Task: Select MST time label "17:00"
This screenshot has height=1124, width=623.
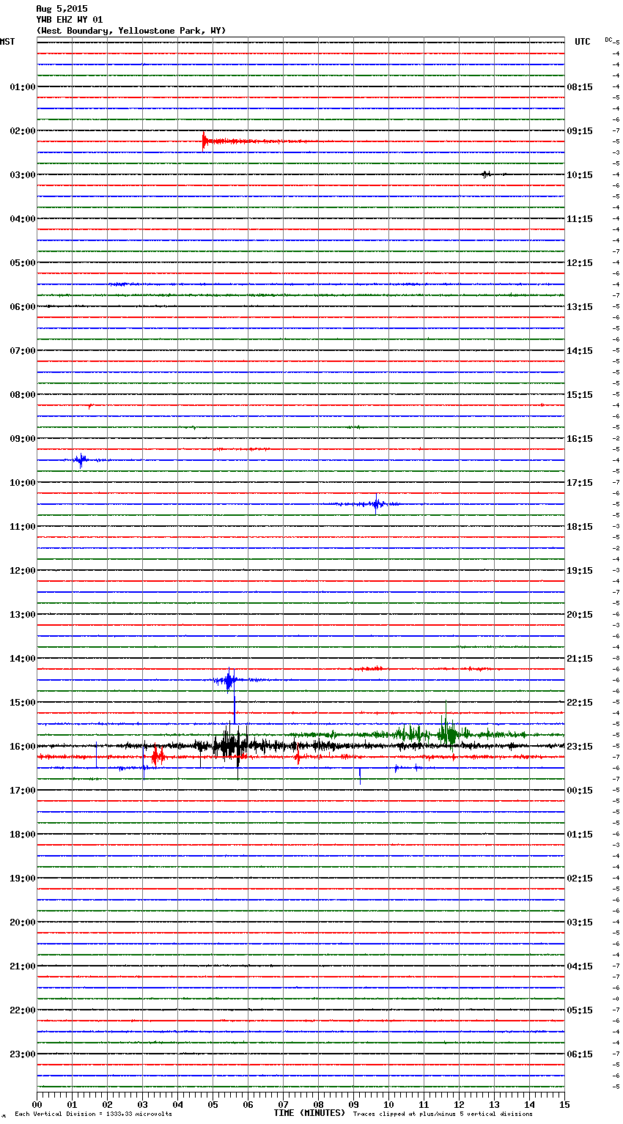Action: tap(23, 791)
